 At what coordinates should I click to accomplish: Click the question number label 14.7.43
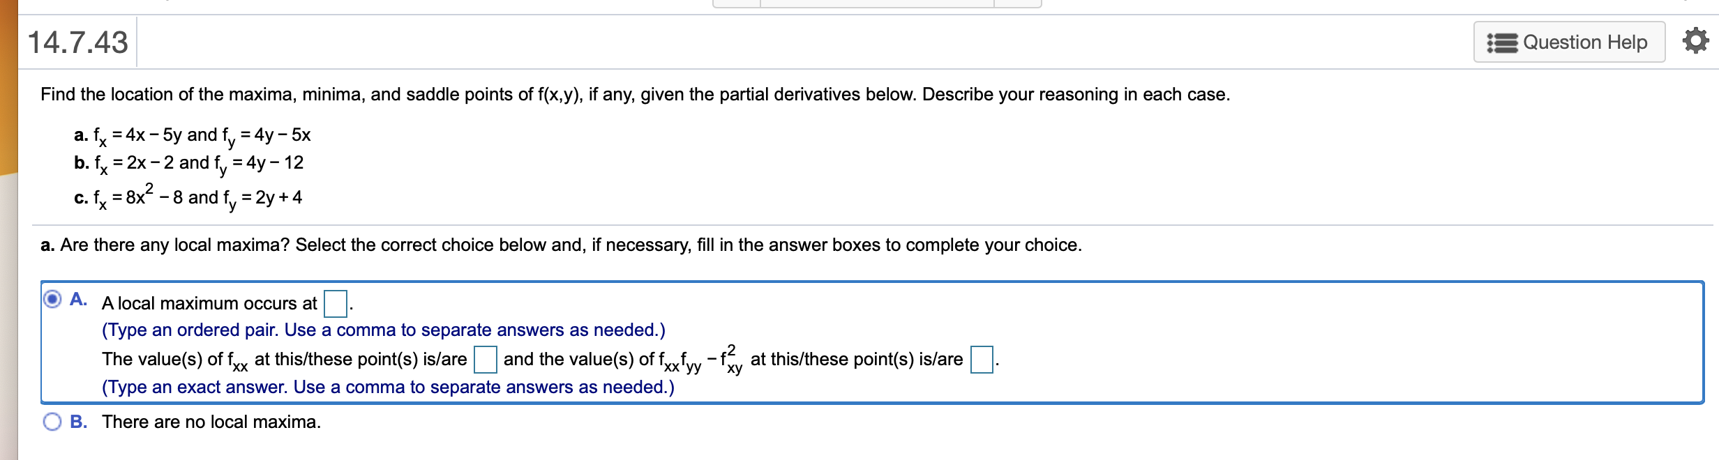(77, 42)
